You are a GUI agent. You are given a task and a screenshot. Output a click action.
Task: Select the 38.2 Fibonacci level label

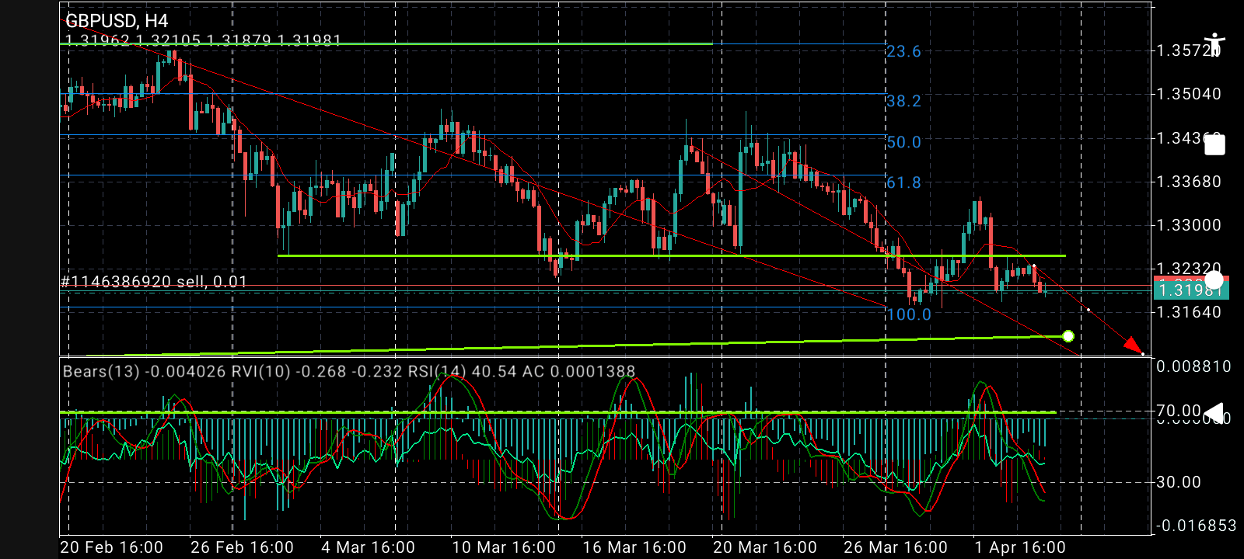[903, 101]
